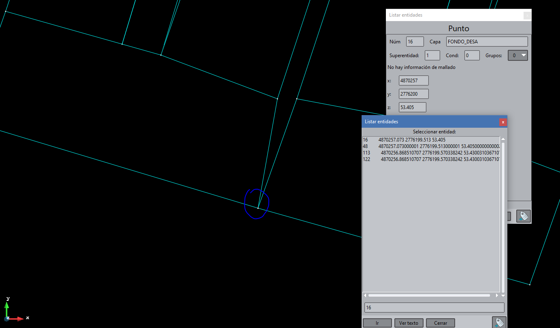Select entity row 122 in the list

point(431,159)
